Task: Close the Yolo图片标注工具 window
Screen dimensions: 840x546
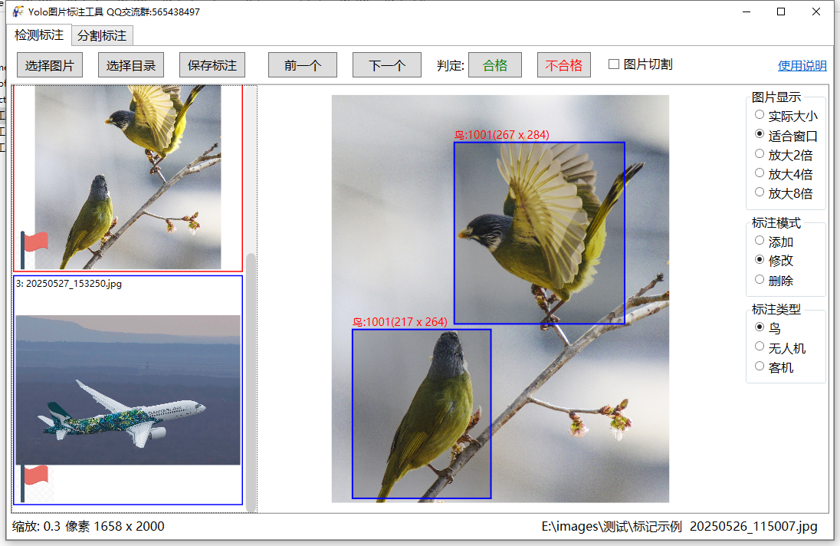Action: tap(816, 12)
